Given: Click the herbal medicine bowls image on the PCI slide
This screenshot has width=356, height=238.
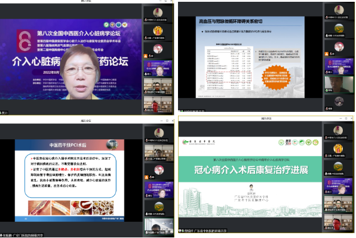Looking at the screenshot, I should [103, 208].
